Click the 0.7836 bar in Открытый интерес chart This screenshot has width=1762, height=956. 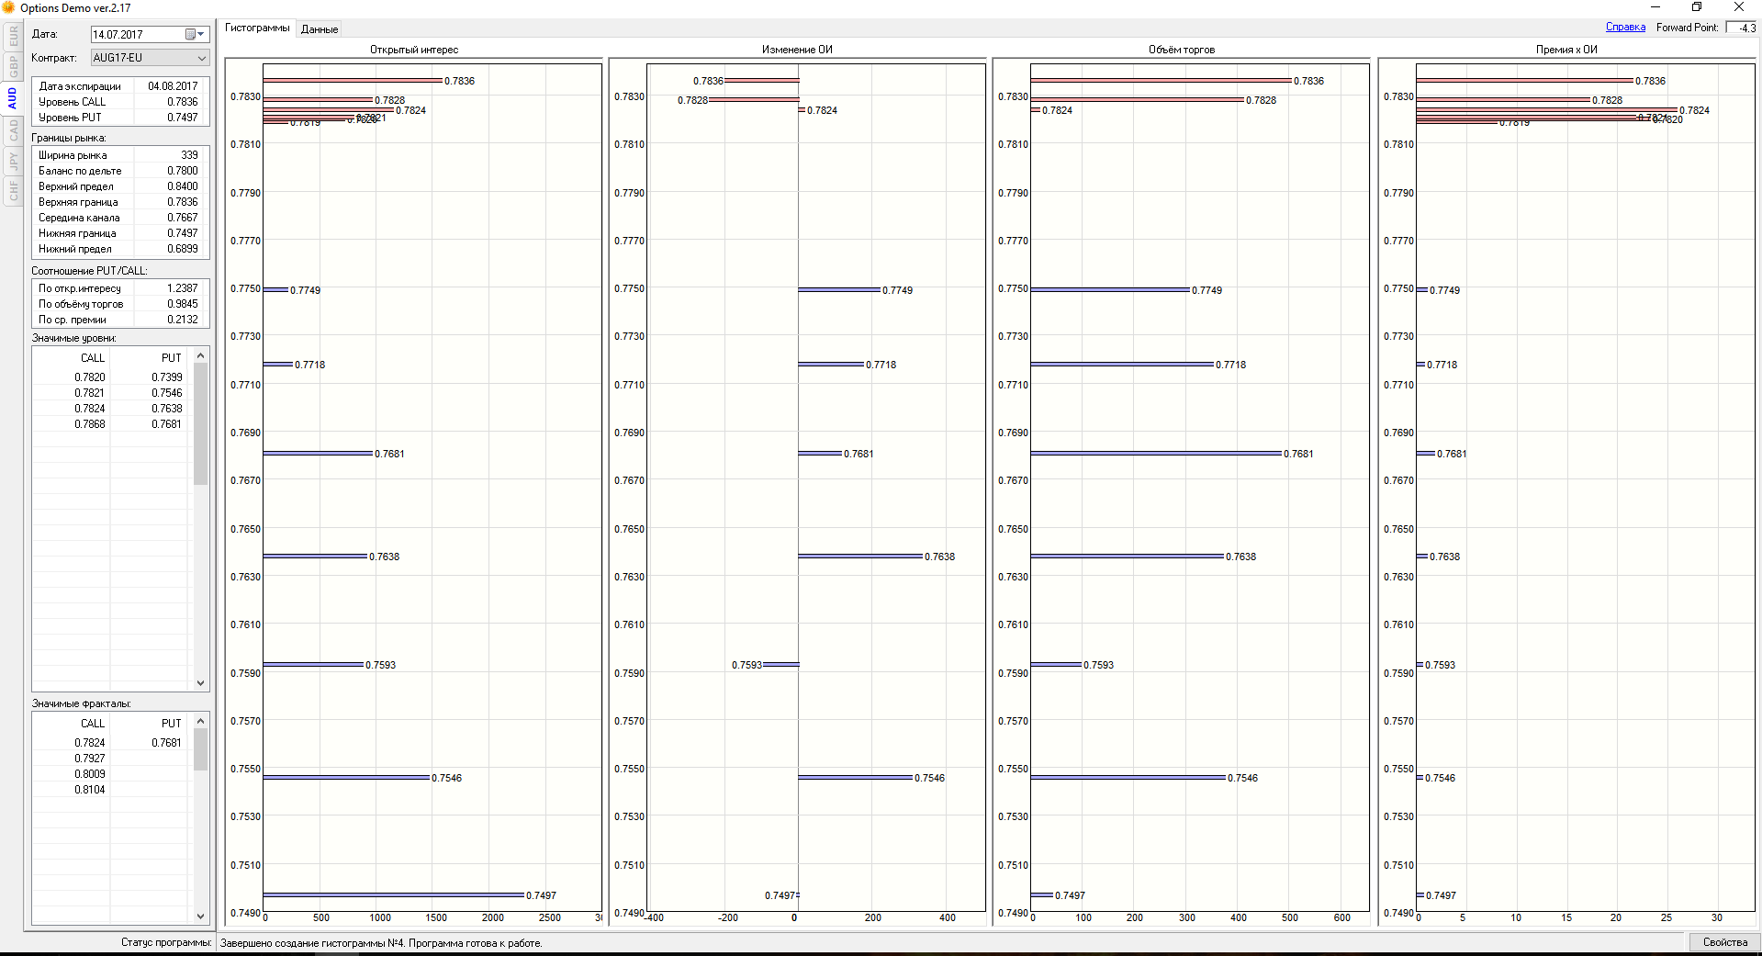(353, 80)
